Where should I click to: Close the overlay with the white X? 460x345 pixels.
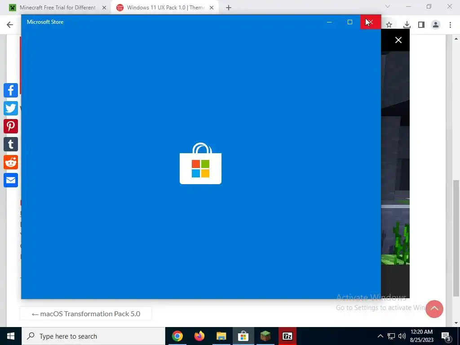[x=398, y=40]
